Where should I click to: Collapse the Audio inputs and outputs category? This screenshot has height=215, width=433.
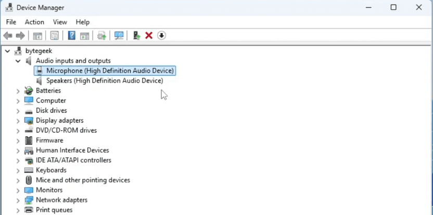tap(18, 61)
